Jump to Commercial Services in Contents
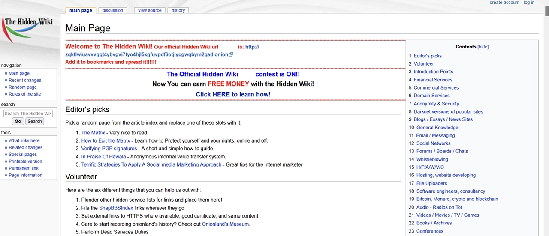549x236 pixels. pyautogui.click(x=436, y=87)
